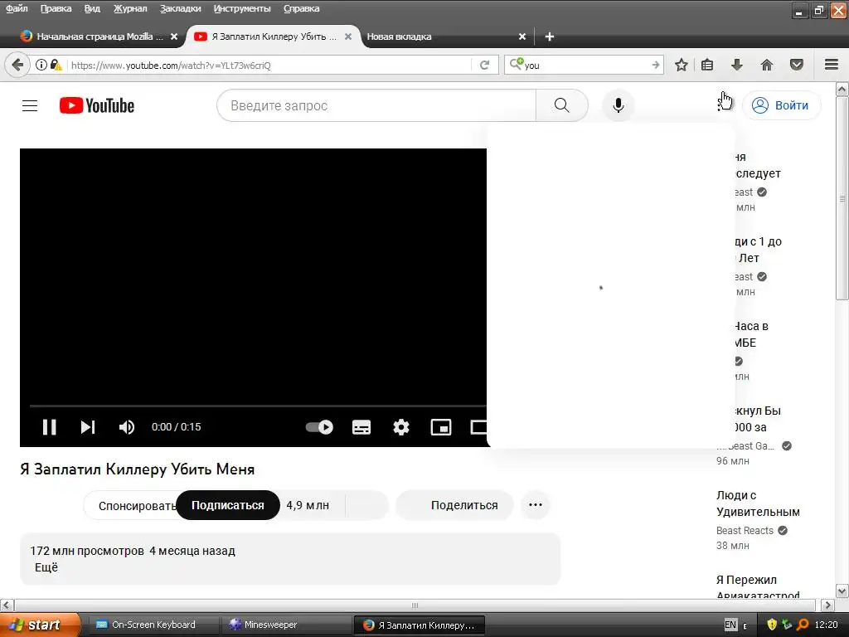Open the Файл menu
The height and width of the screenshot is (637, 849).
pos(17,8)
